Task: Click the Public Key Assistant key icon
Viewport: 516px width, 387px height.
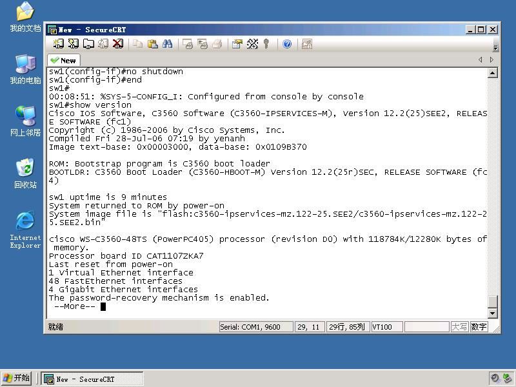Action: (266, 44)
